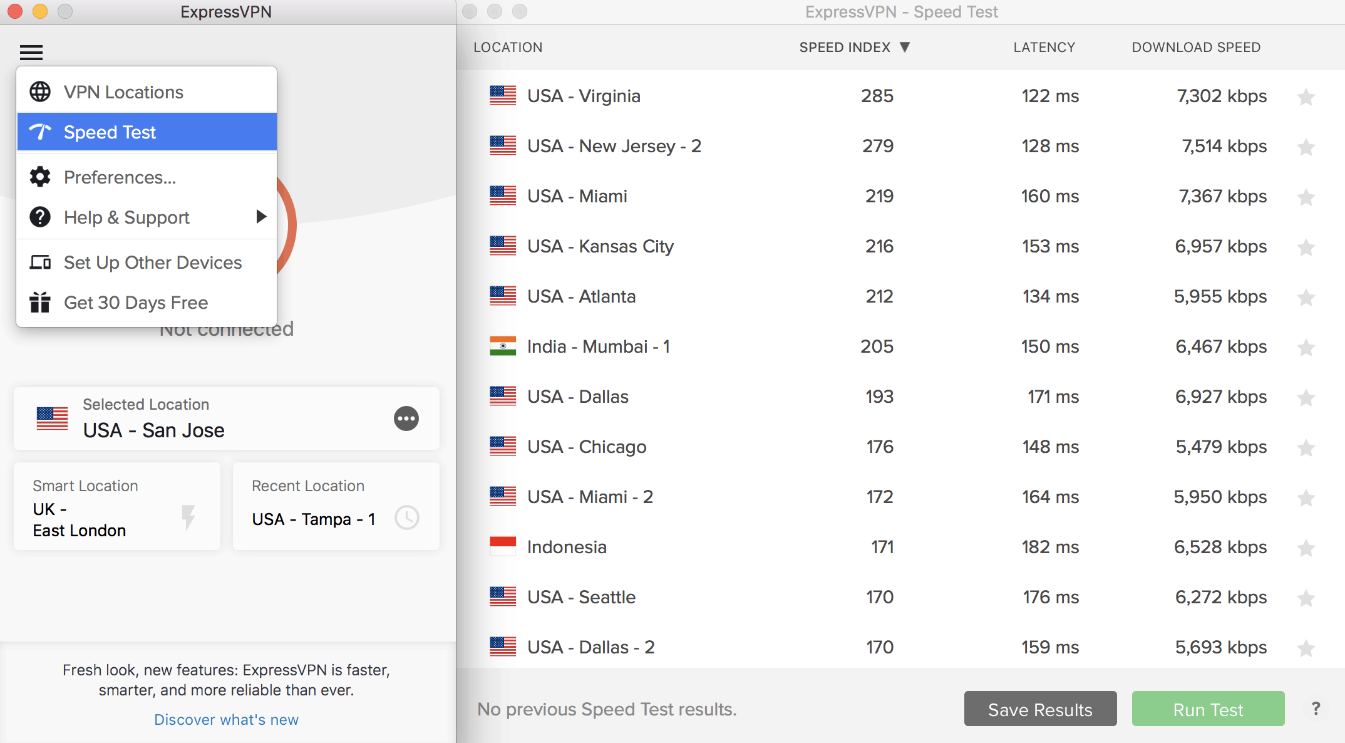Click the Smart Location lightning bolt icon
The image size is (1345, 743).
tap(188, 517)
